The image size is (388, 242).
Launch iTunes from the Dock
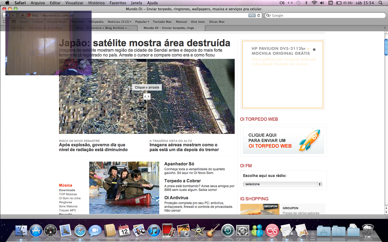[x=154, y=231]
